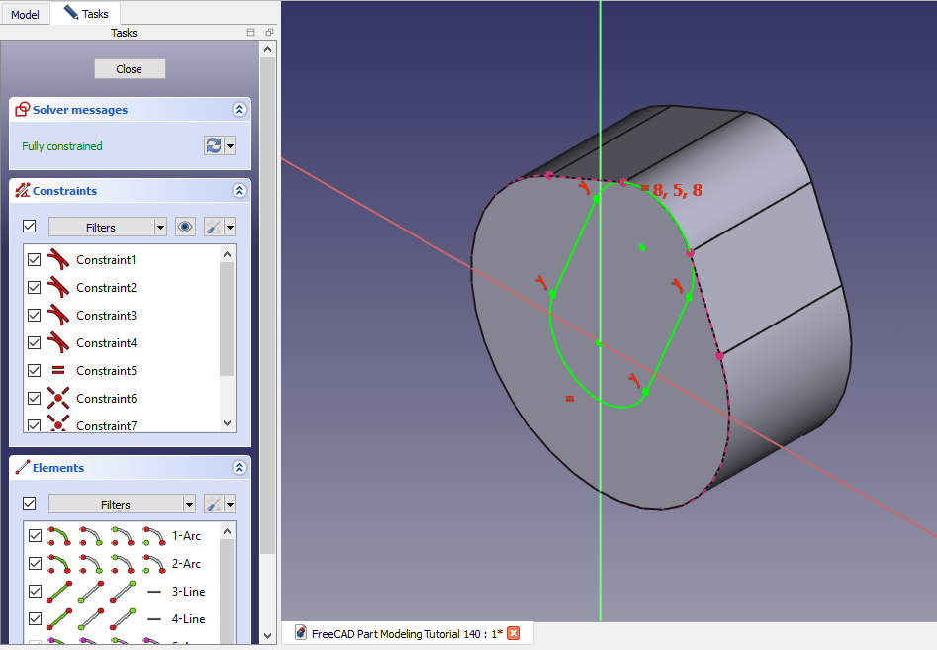This screenshot has height=650, width=937.
Task: Select the equal icon of Constraint5
Action: point(60,370)
